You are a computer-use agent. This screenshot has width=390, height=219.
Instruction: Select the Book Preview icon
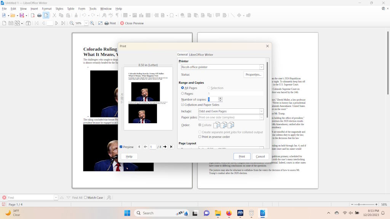click(28, 23)
